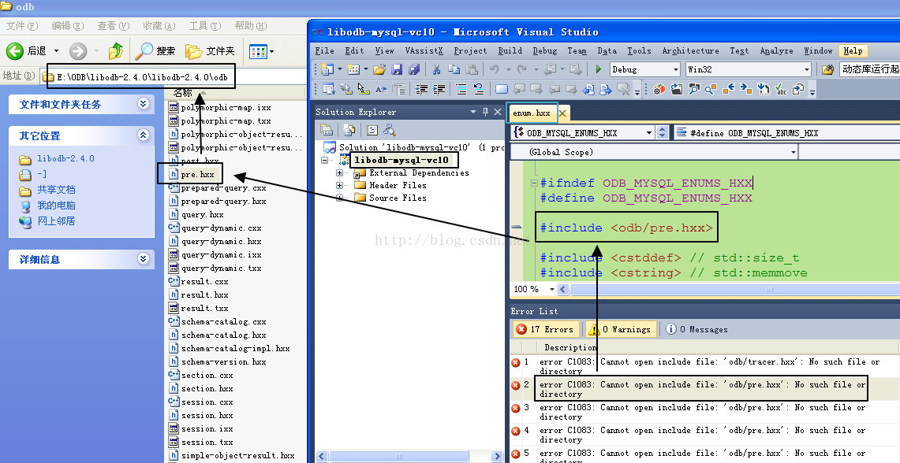Open the 共享文档 link
Viewport: 900px width, 463px height.
tap(56, 190)
